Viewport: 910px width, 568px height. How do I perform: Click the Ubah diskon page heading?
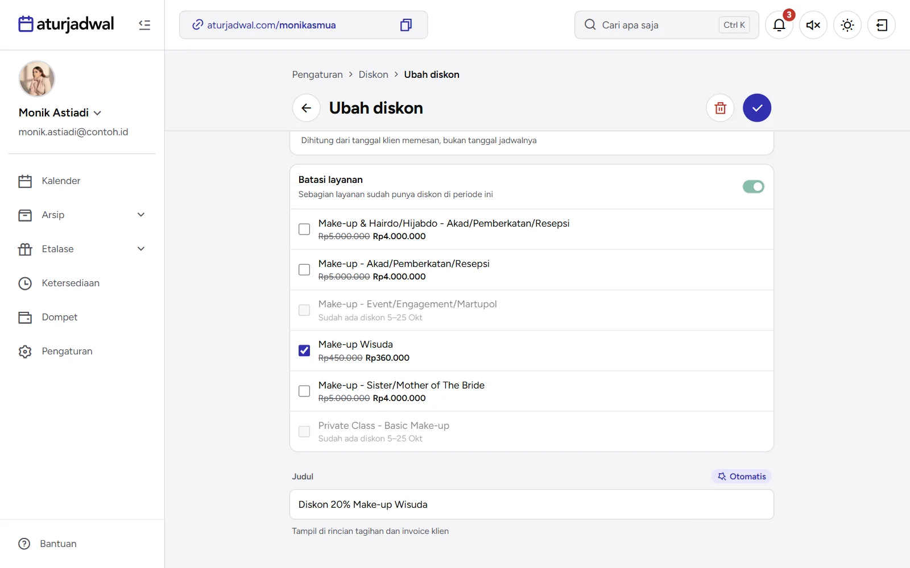pyautogui.click(x=376, y=108)
